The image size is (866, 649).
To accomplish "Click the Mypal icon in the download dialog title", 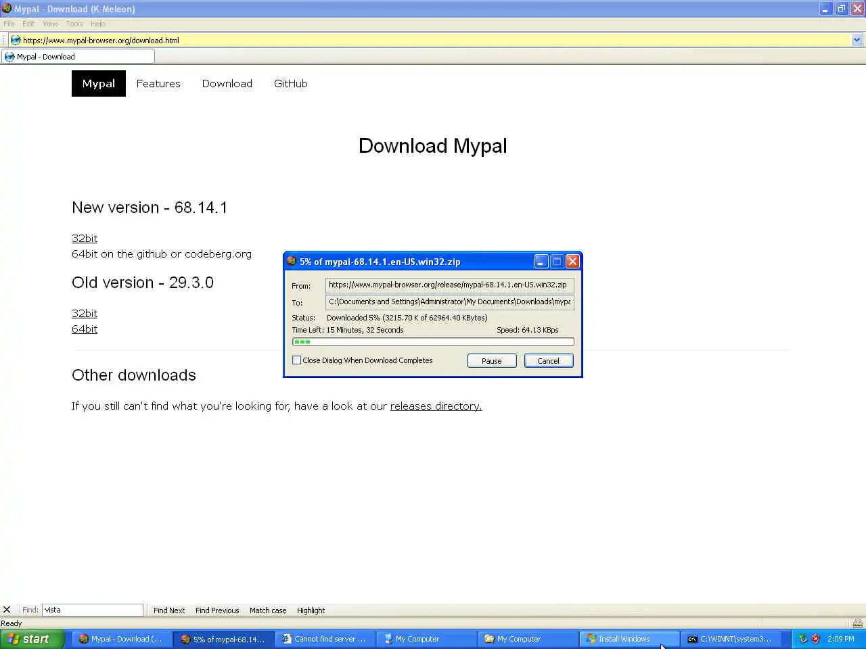I will [292, 261].
